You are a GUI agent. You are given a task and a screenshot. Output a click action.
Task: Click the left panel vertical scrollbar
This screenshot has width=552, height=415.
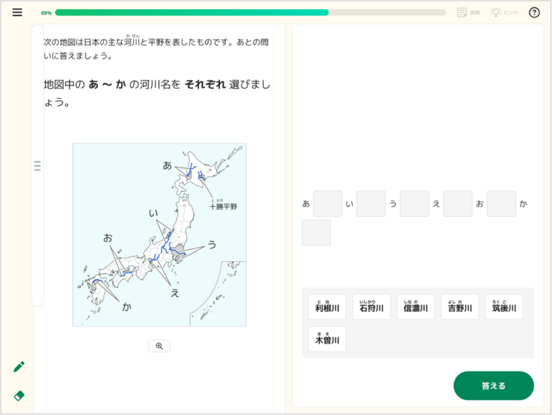tap(37, 165)
